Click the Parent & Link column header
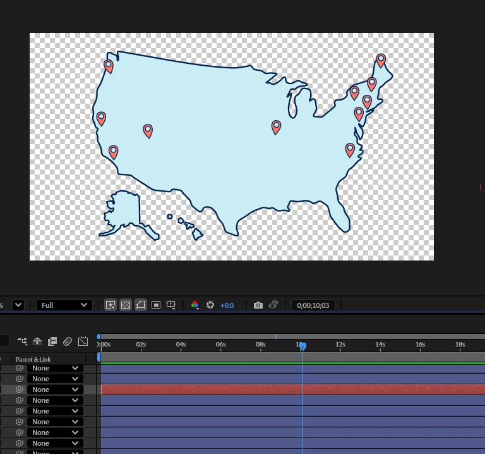485x454 pixels. (x=33, y=359)
